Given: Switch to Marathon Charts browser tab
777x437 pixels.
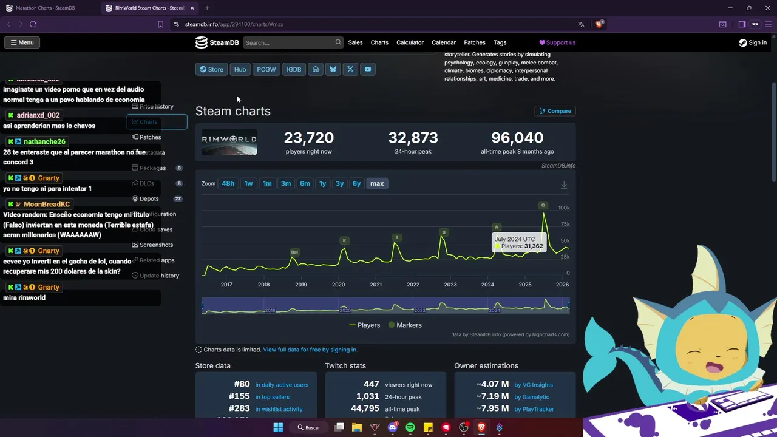Looking at the screenshot, I should pyautogui.click(x=49, y=8).
